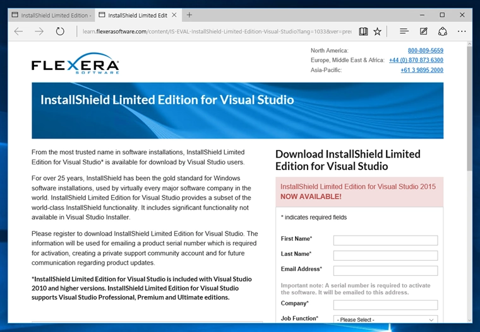Screen dimensions: 480x332
Task: Switch to the first InstallShield Limited Edition tab
Action: click(x=52, y=15)
